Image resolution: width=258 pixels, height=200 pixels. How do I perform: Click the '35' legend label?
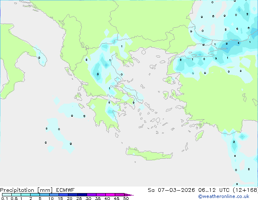pos(98,198)
